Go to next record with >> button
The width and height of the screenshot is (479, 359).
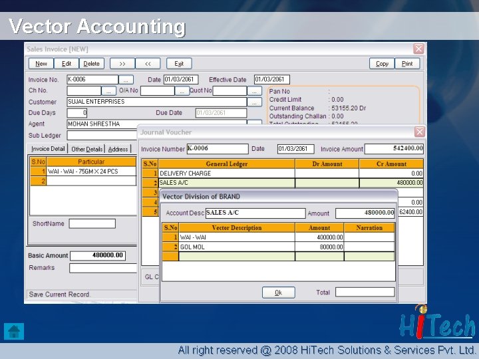point(122,64)
